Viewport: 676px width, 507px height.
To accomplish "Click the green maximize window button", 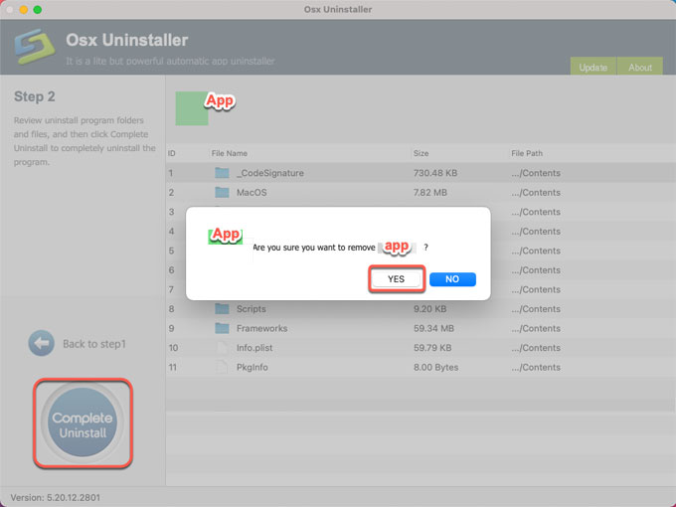I will [x=38, y=10].
